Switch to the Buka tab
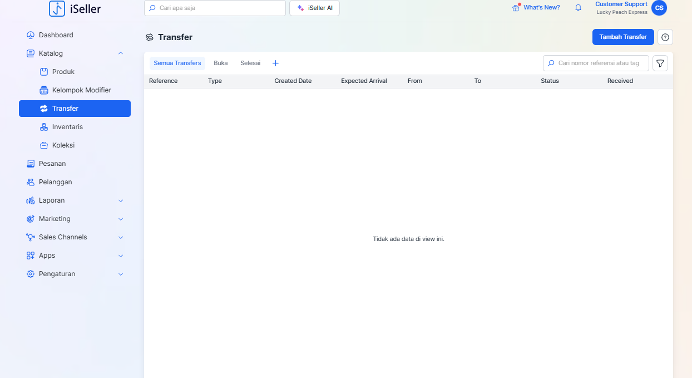The width and height of the screenshot is (692, 378). pos(220,63)
